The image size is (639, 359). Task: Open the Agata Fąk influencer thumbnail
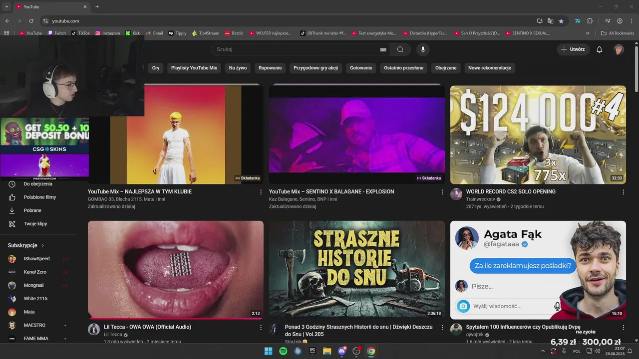point(538,270)
